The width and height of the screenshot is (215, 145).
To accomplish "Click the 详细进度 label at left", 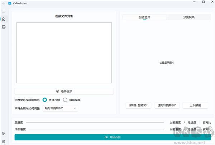I will tap(20, 129).
